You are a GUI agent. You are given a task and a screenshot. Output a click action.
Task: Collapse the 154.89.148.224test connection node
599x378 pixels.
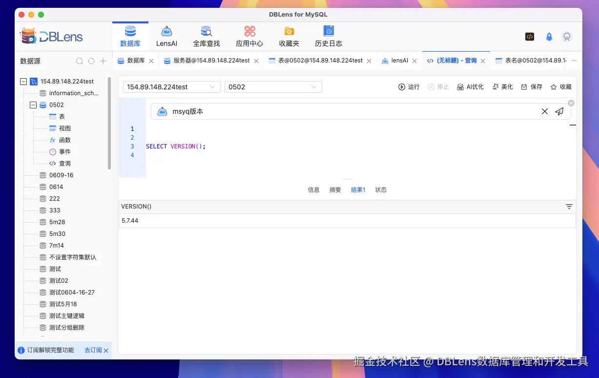click(x=23, y=82)
